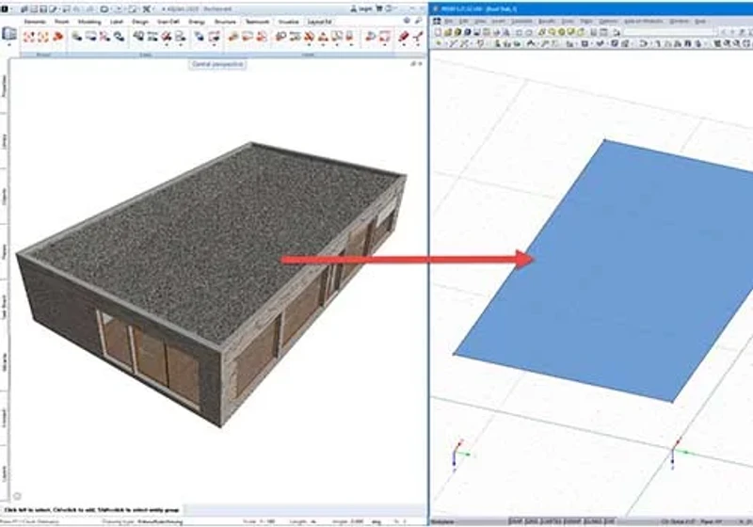Image resolution: width=753 pixels, height=527 pixels.
Task: Click the scissors icon in the quick access bar
Action: (147, 8)
